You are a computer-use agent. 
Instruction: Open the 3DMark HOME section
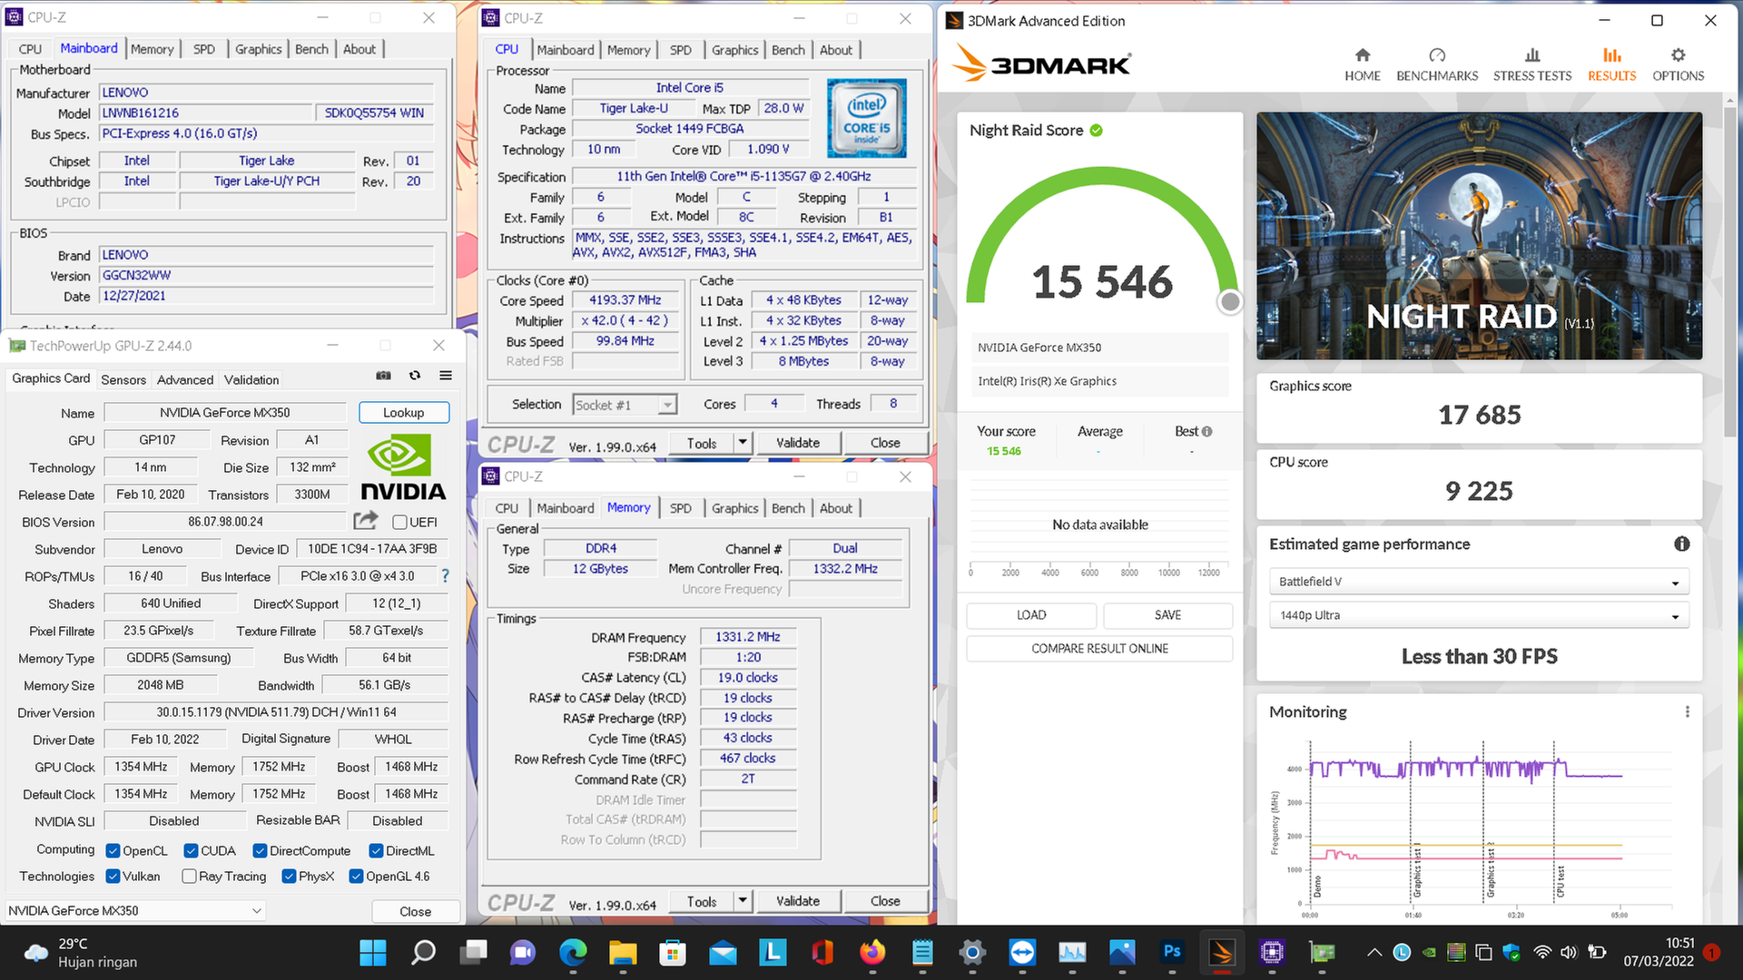[1362, 64]
